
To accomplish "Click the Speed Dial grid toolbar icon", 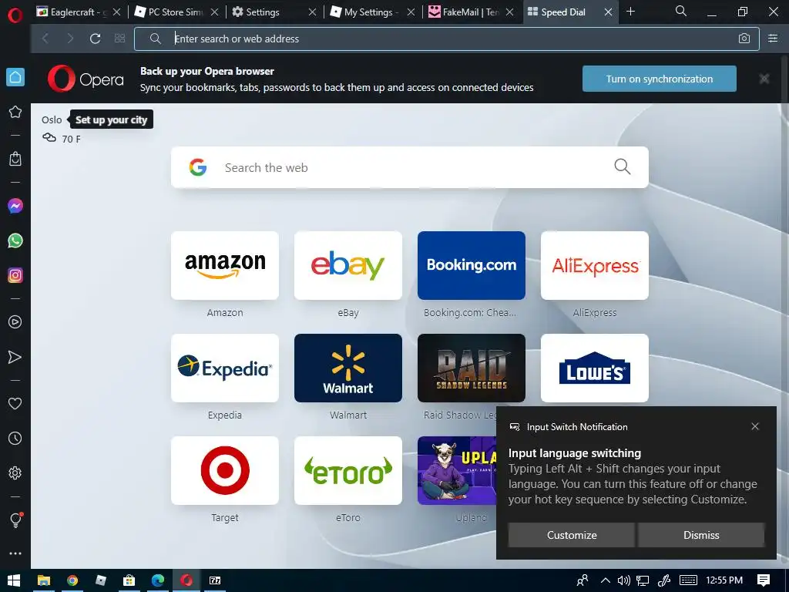I will pos(119,39).
